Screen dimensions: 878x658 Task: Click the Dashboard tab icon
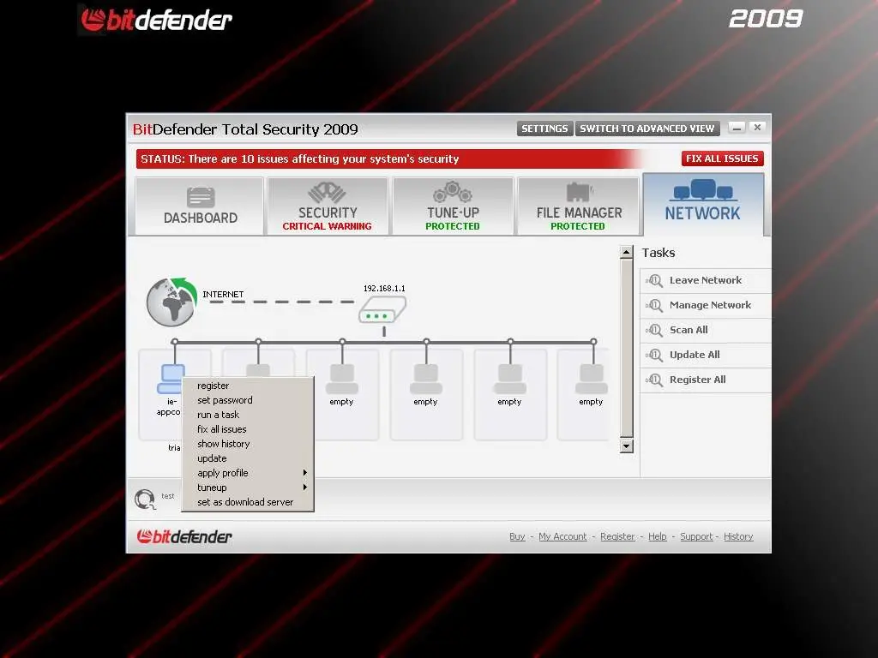click(201, 197)
